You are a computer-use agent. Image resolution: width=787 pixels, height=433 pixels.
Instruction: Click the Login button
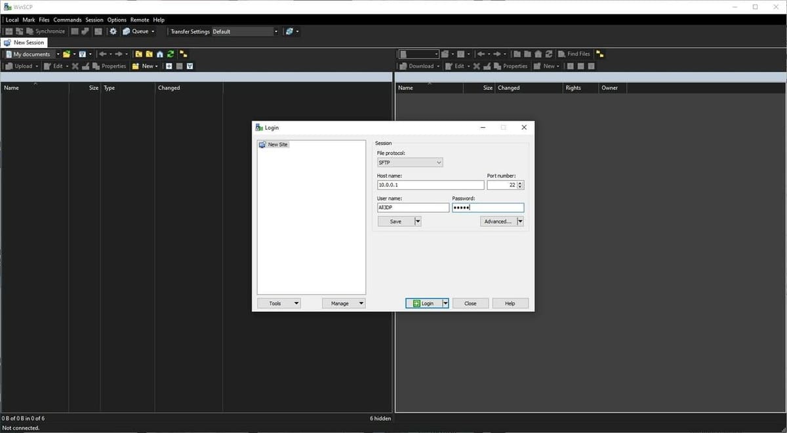coord(424,303)
